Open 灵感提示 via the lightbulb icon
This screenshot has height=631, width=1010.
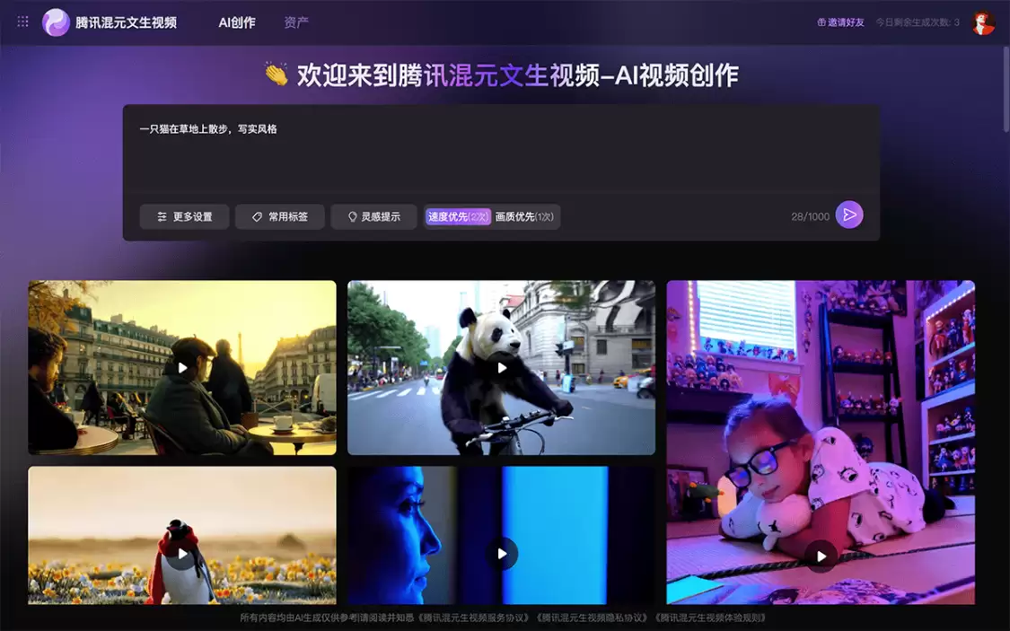(x=351, y=216)
